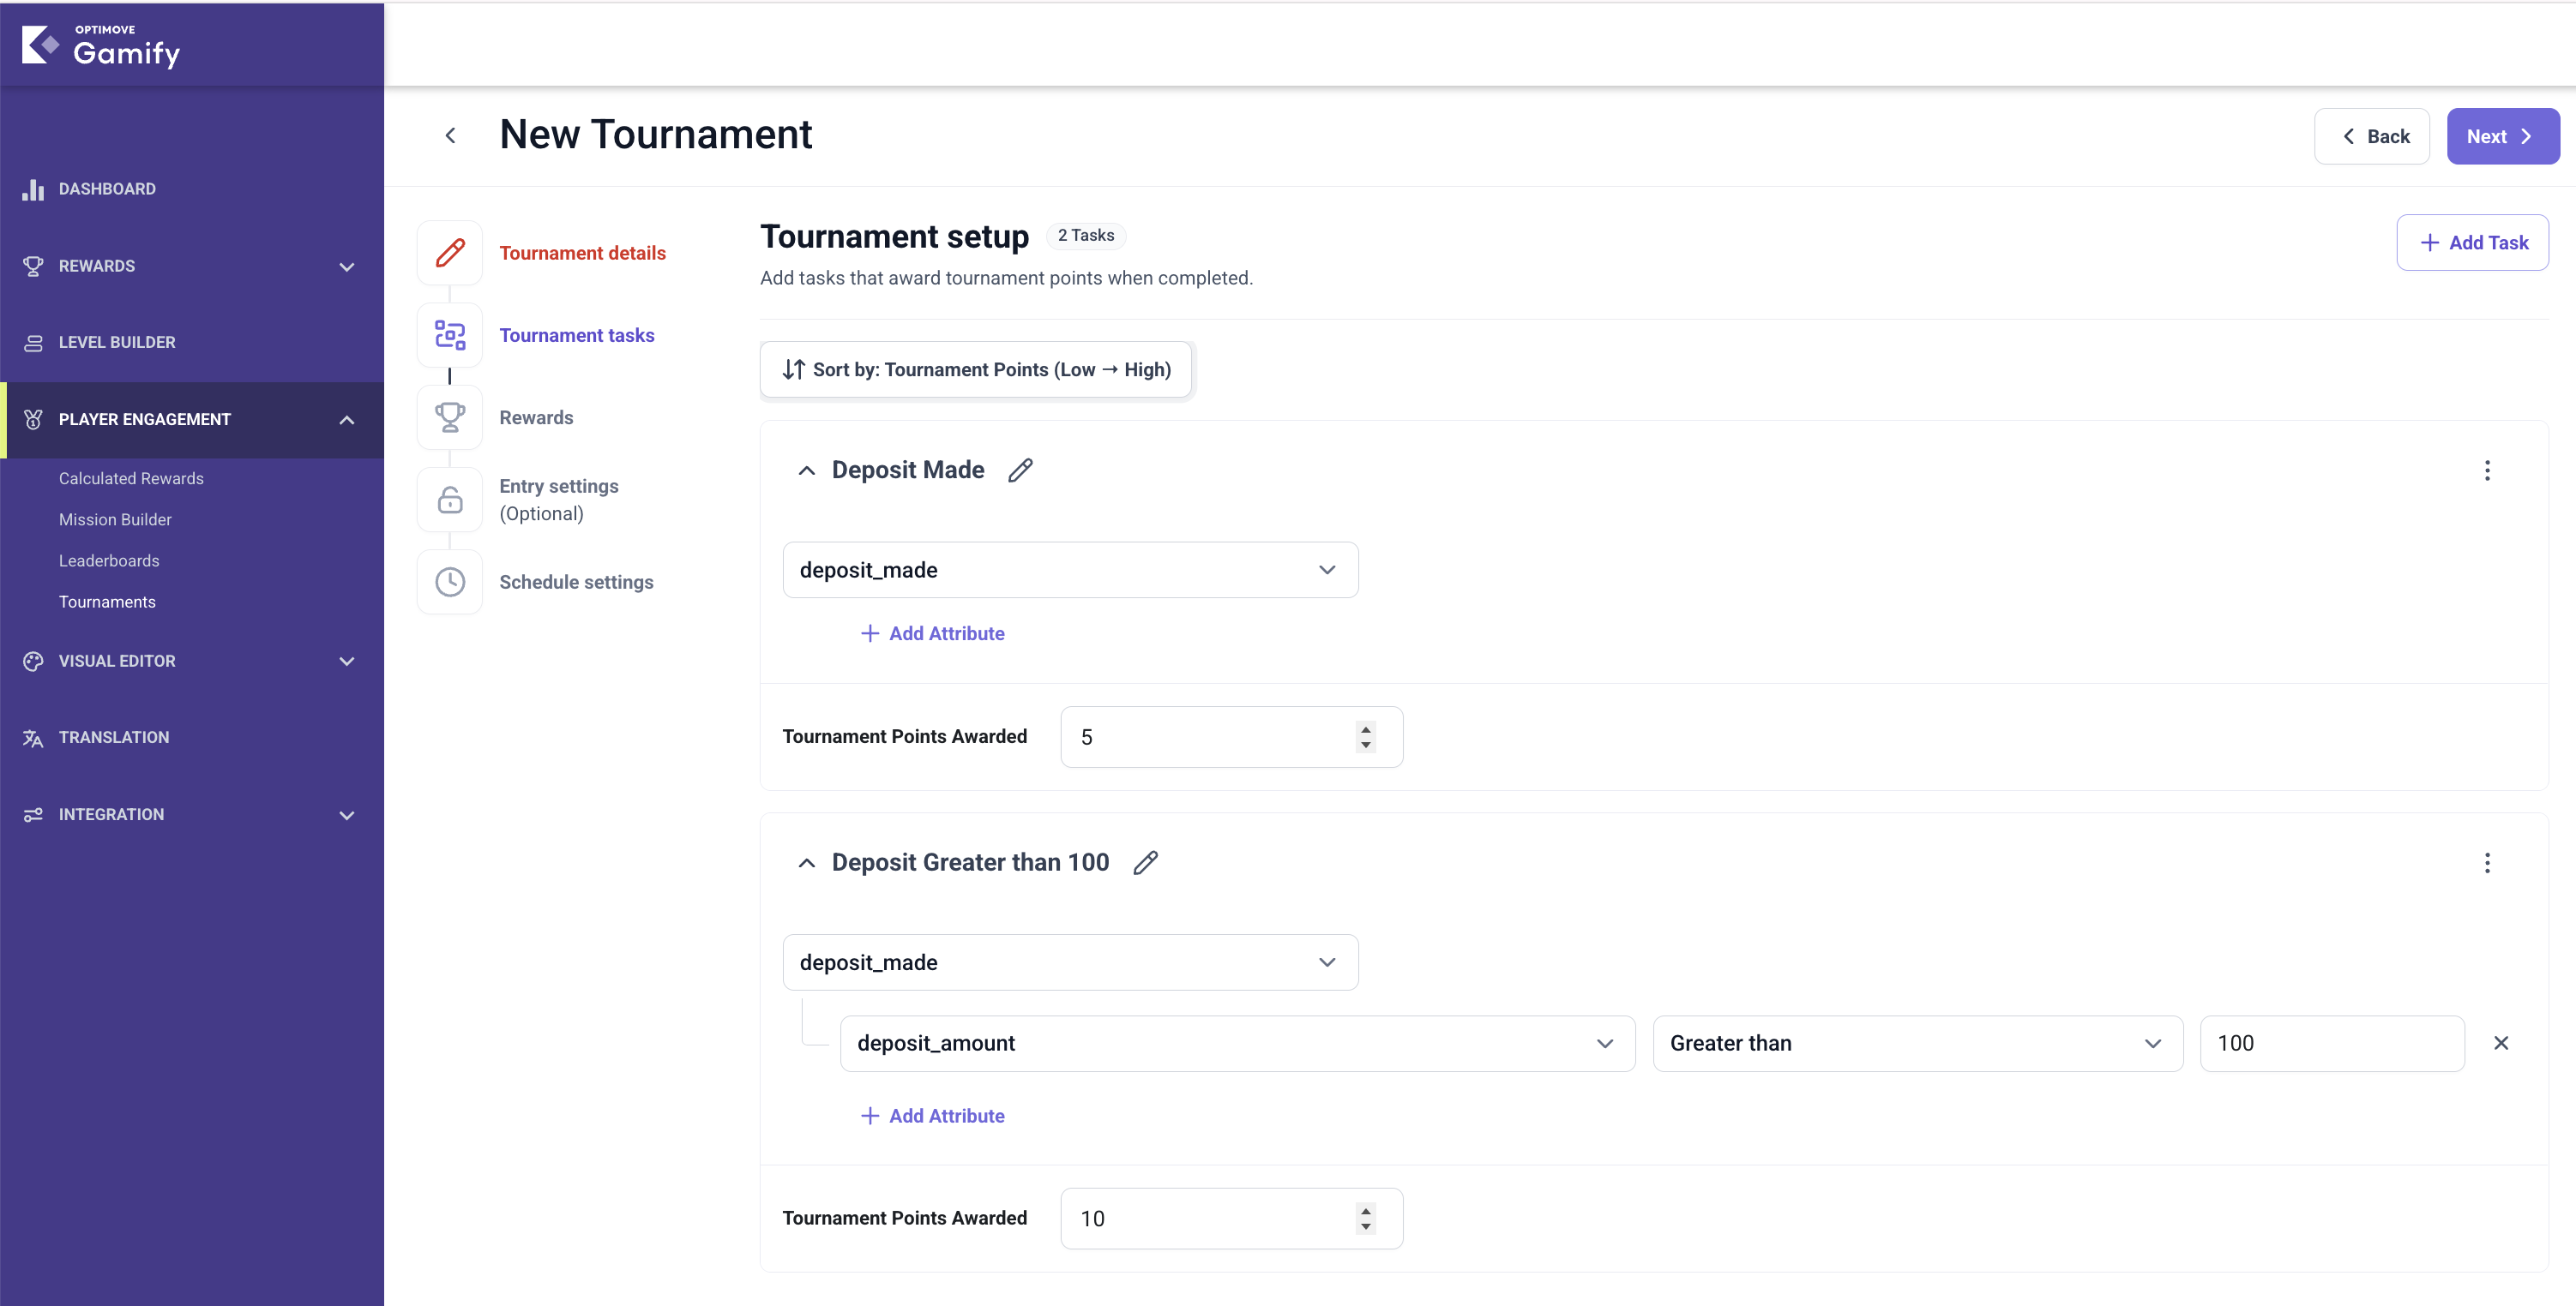
Task: Expand the Integration sidebar menu
Action: point(347,815)
